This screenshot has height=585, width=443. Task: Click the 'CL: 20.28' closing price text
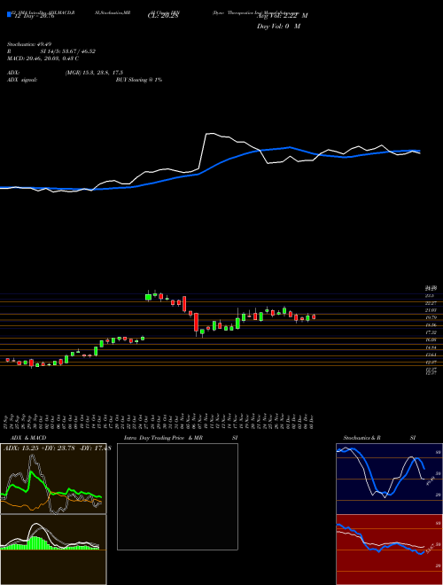163,16
